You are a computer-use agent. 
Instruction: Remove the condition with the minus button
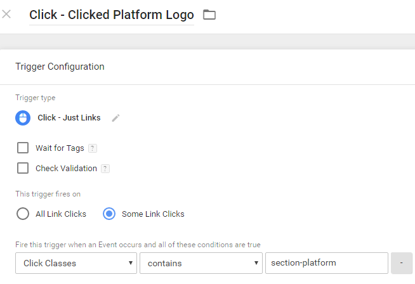pyautogui.click(x=401, y=262)
